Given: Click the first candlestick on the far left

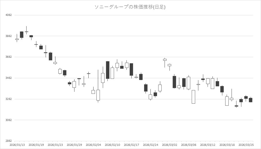Looking at the screenshot, I should coord(17,39).
